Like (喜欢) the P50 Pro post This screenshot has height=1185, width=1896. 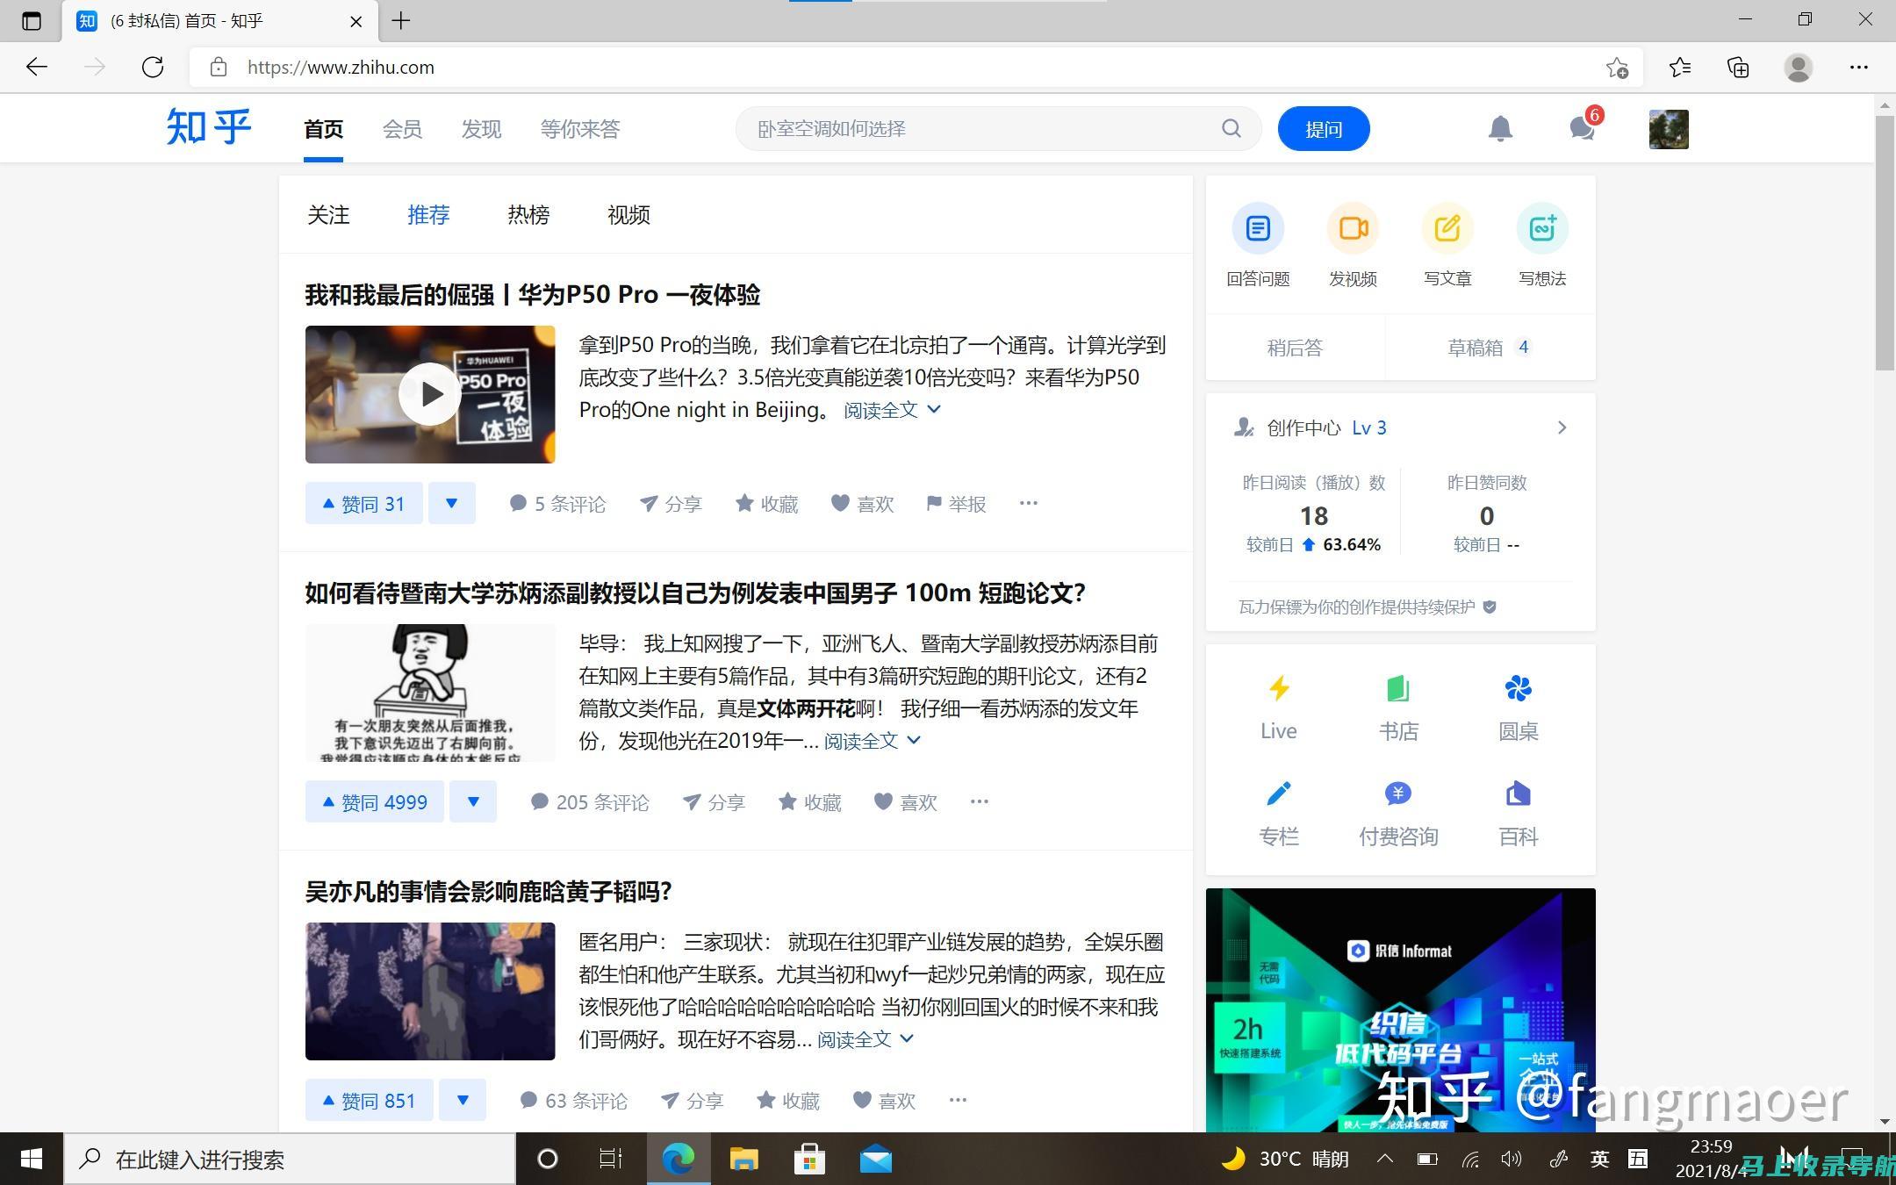(x=862, y=503)
